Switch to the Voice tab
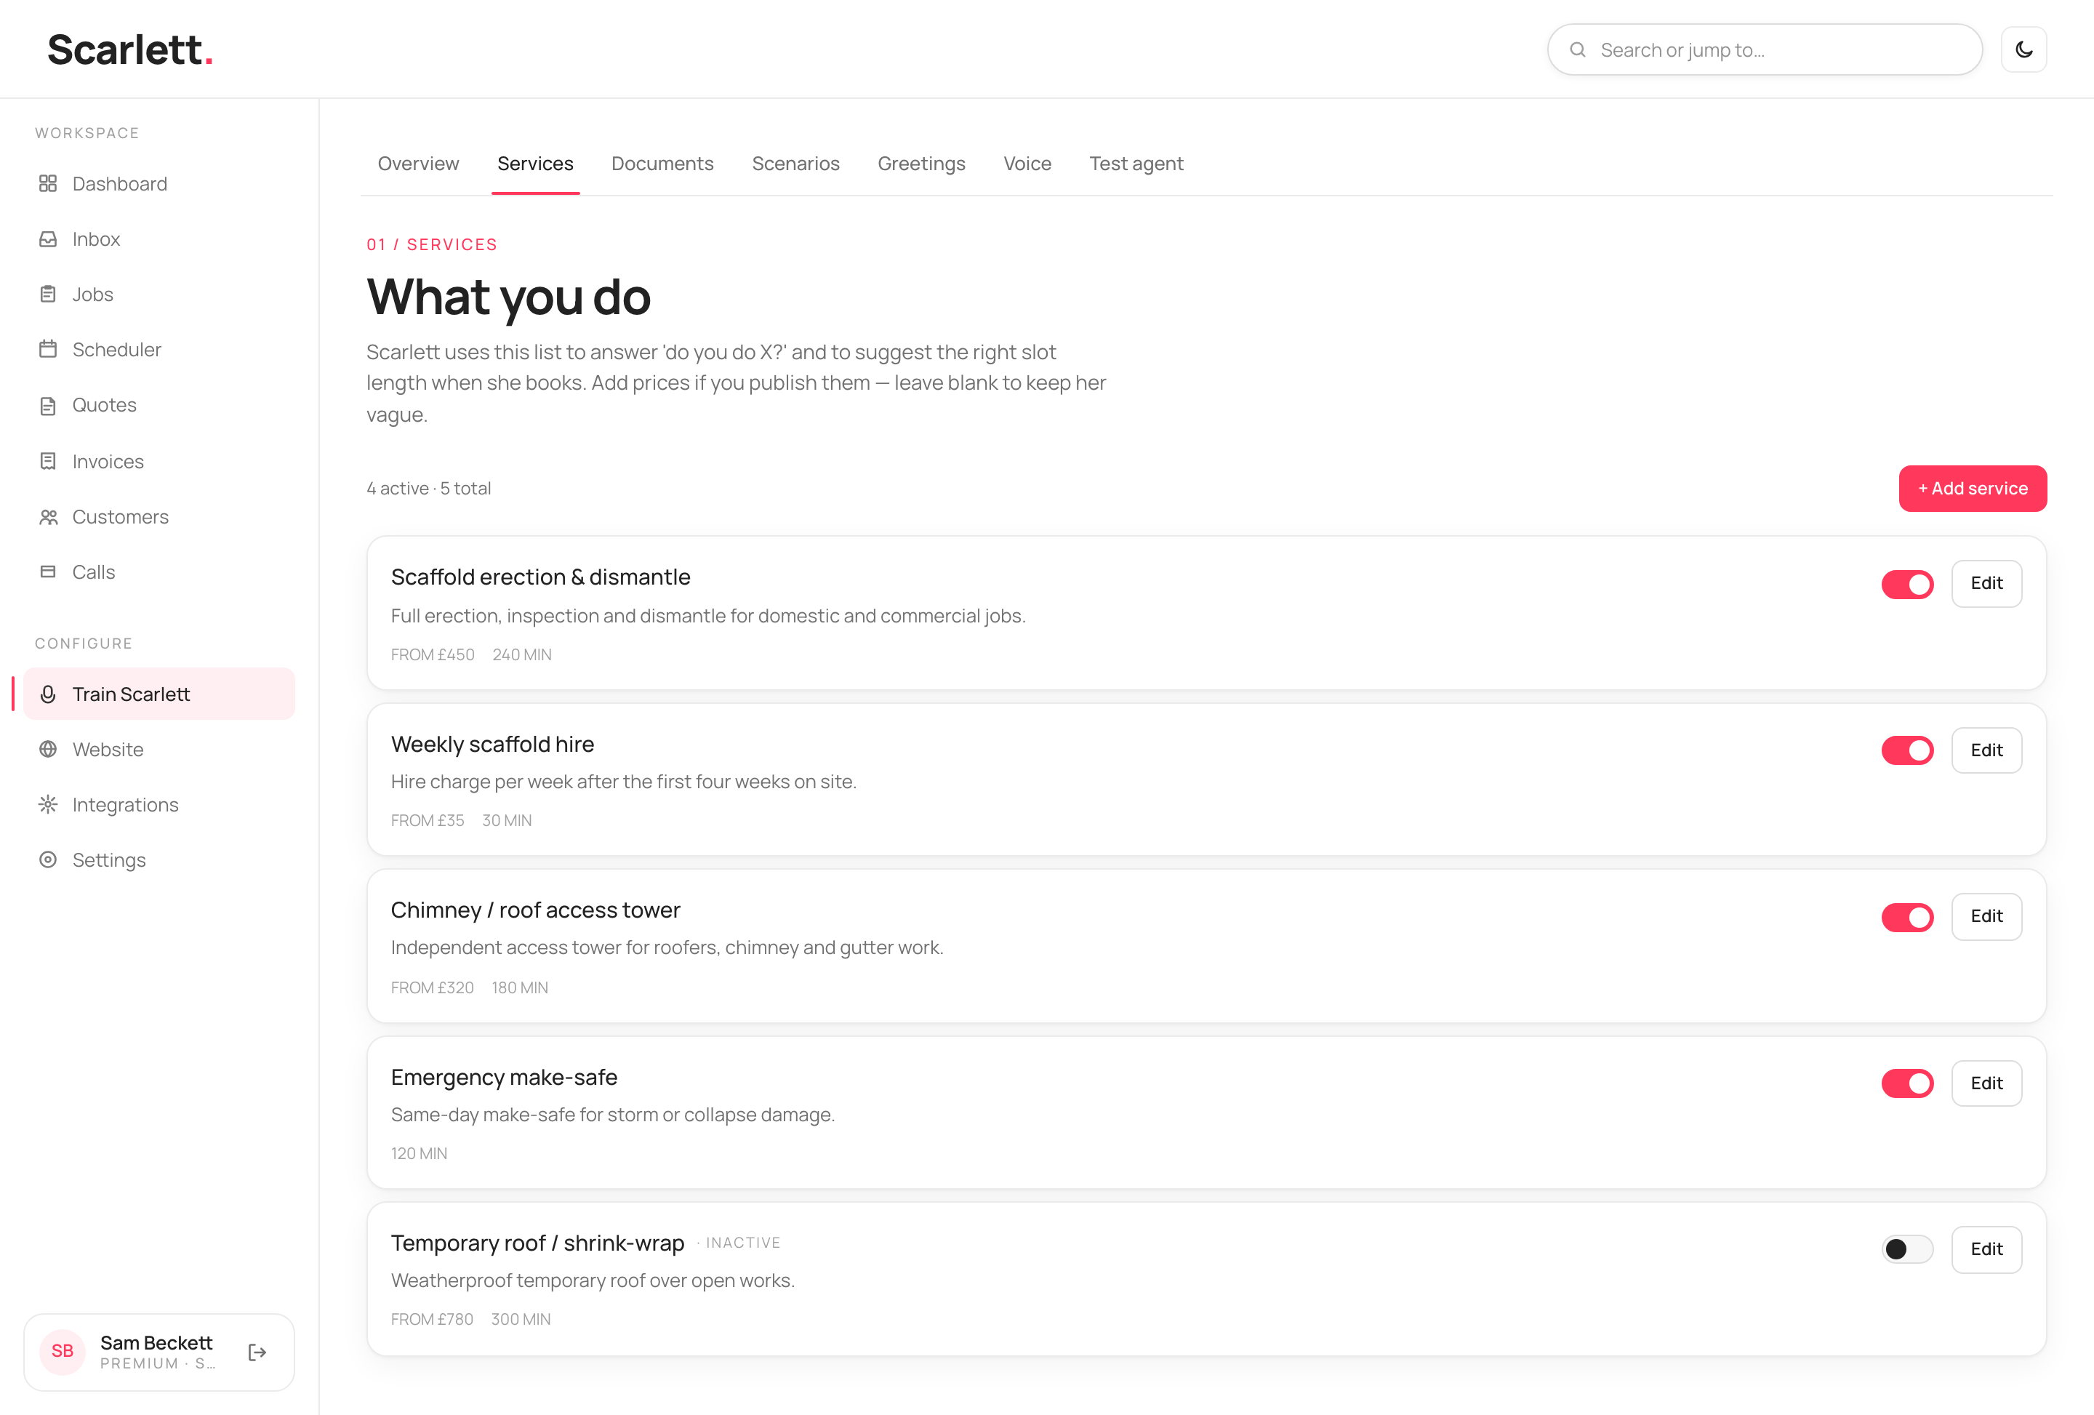The height and width of the screenshot is (1415, 2094). click(1027, 164)
